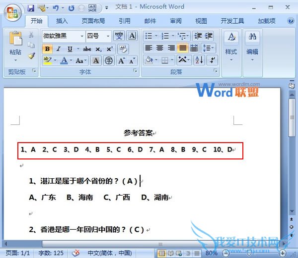Open the 插入 ribbon tab
298x258 pixels.
click(62, 21)
